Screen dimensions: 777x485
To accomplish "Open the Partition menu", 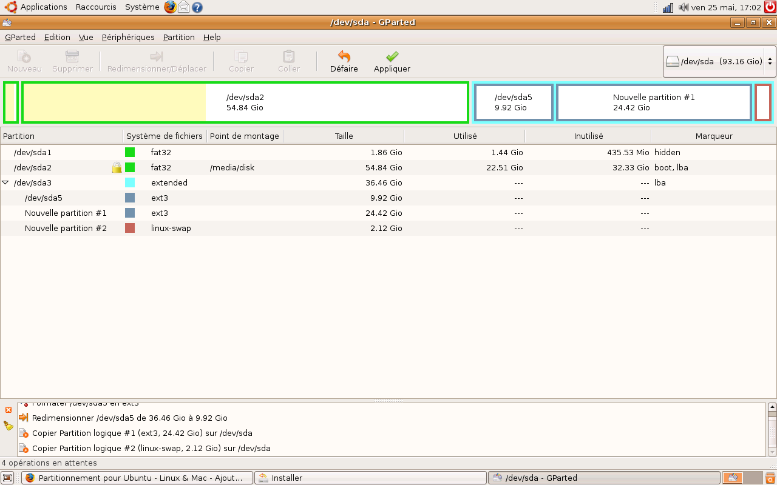I will 178,37.
